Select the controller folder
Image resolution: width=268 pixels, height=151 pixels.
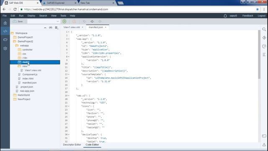click(27, 49)
